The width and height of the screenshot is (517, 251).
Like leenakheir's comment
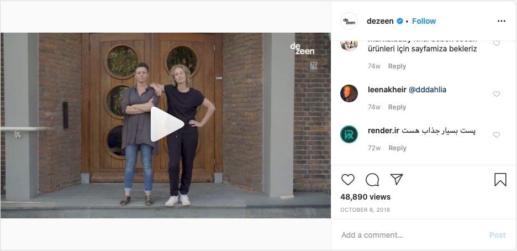(496, 94)
